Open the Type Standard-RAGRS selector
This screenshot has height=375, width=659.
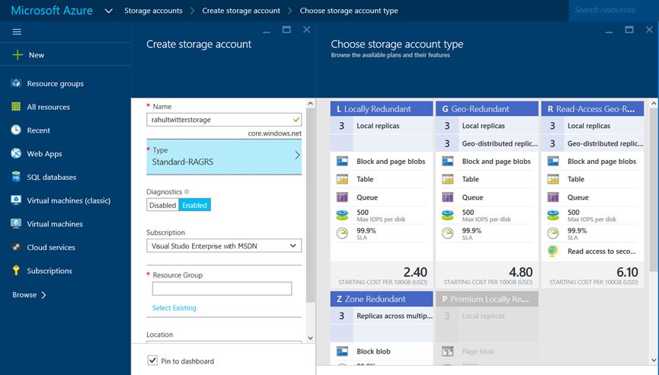[224, 157]
